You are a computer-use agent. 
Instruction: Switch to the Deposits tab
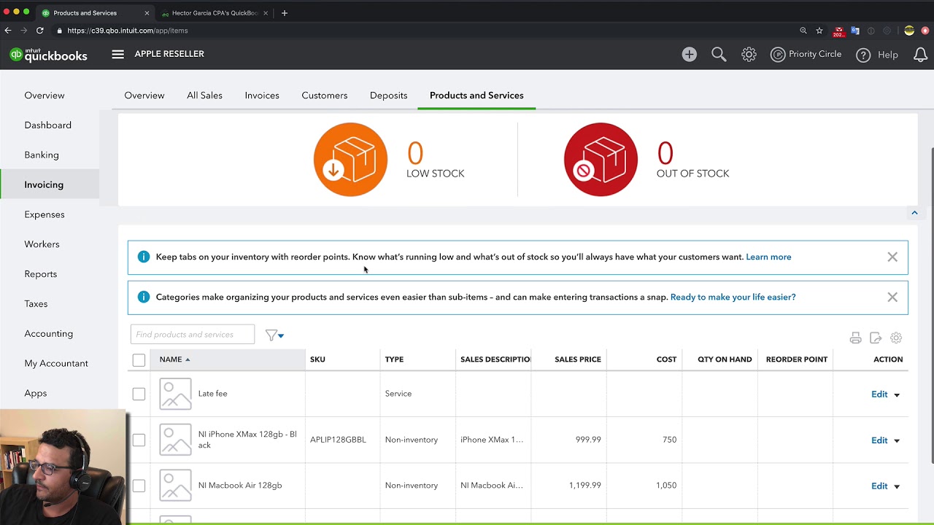pyautogui.click(x=388, y=96)
